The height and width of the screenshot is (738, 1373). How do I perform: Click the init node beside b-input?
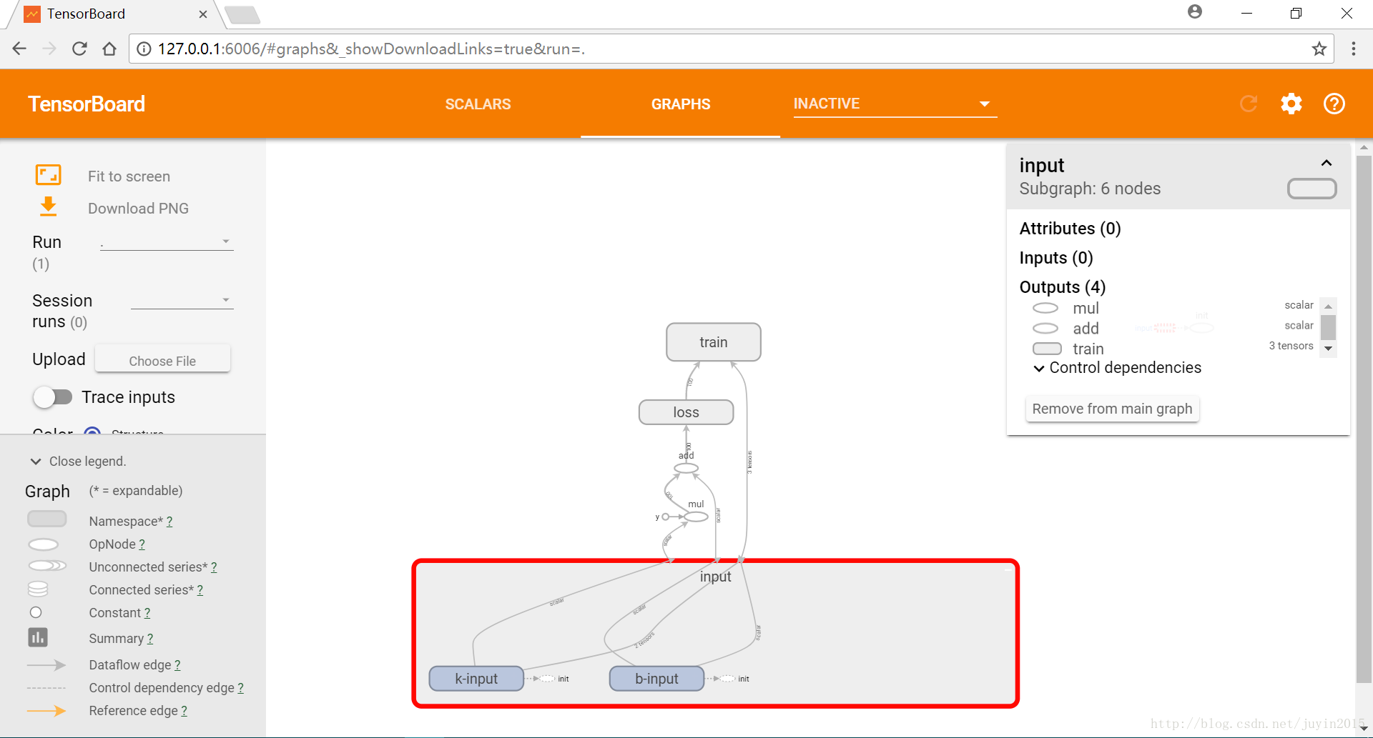(x=727, y=679)
